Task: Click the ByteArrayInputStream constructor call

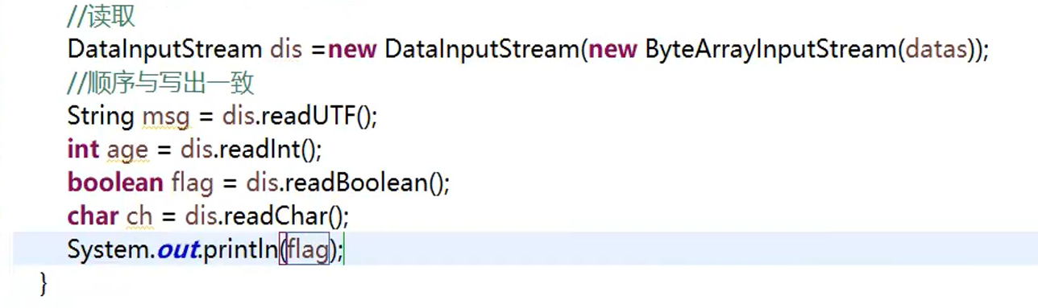Action: coord(770,49)
